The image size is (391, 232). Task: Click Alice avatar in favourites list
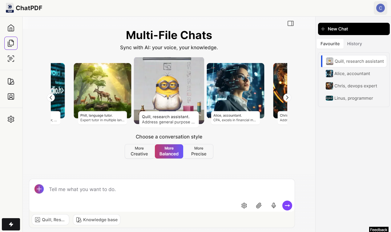coord(329,74)
